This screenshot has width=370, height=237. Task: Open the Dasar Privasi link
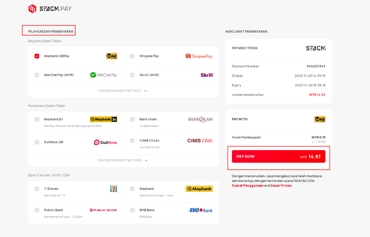click(281, 186)
